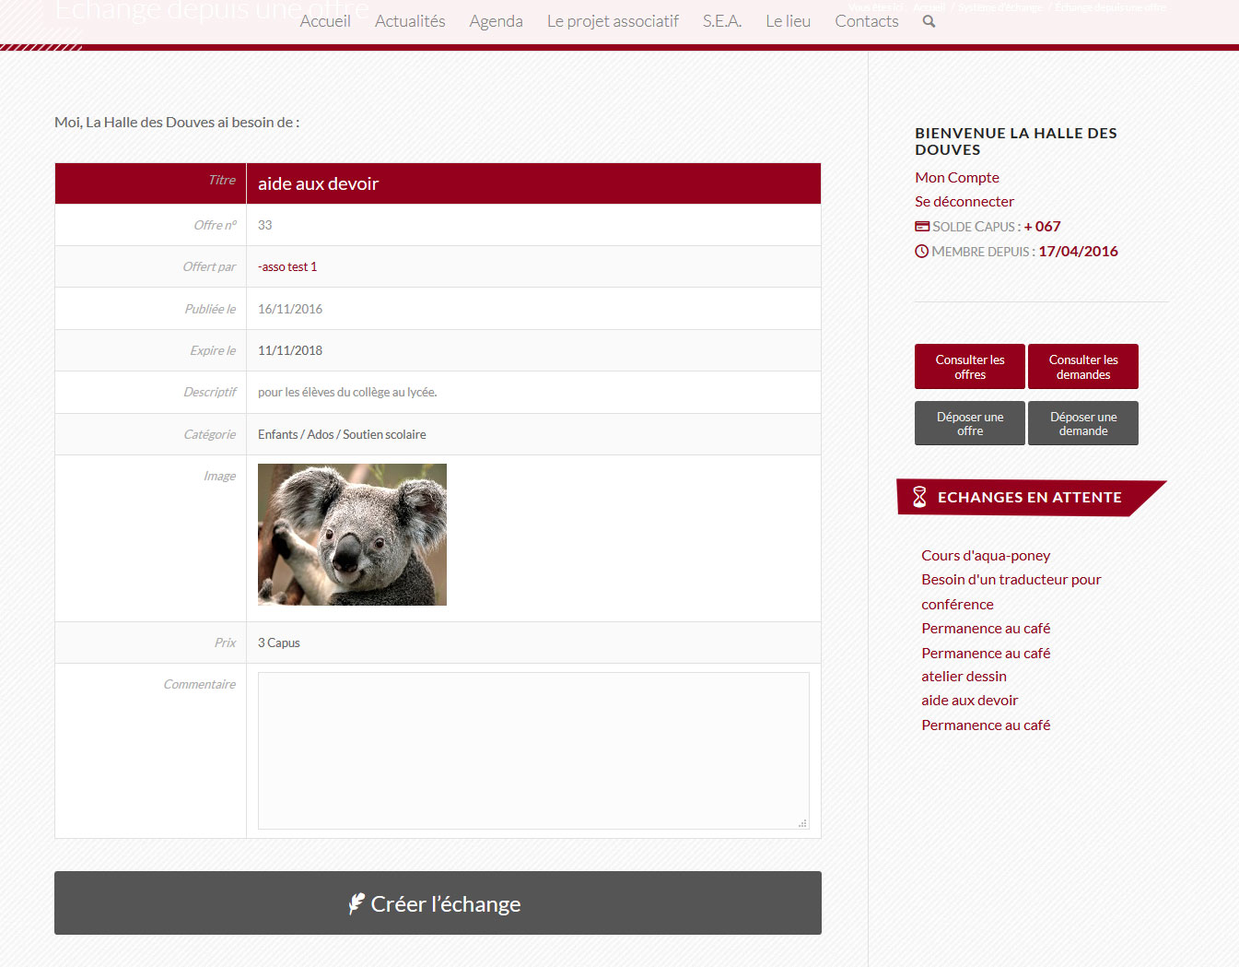Screen dimensions: 1239x967
Task: Open the Accueil menu item
Action: tap(325, 21)
